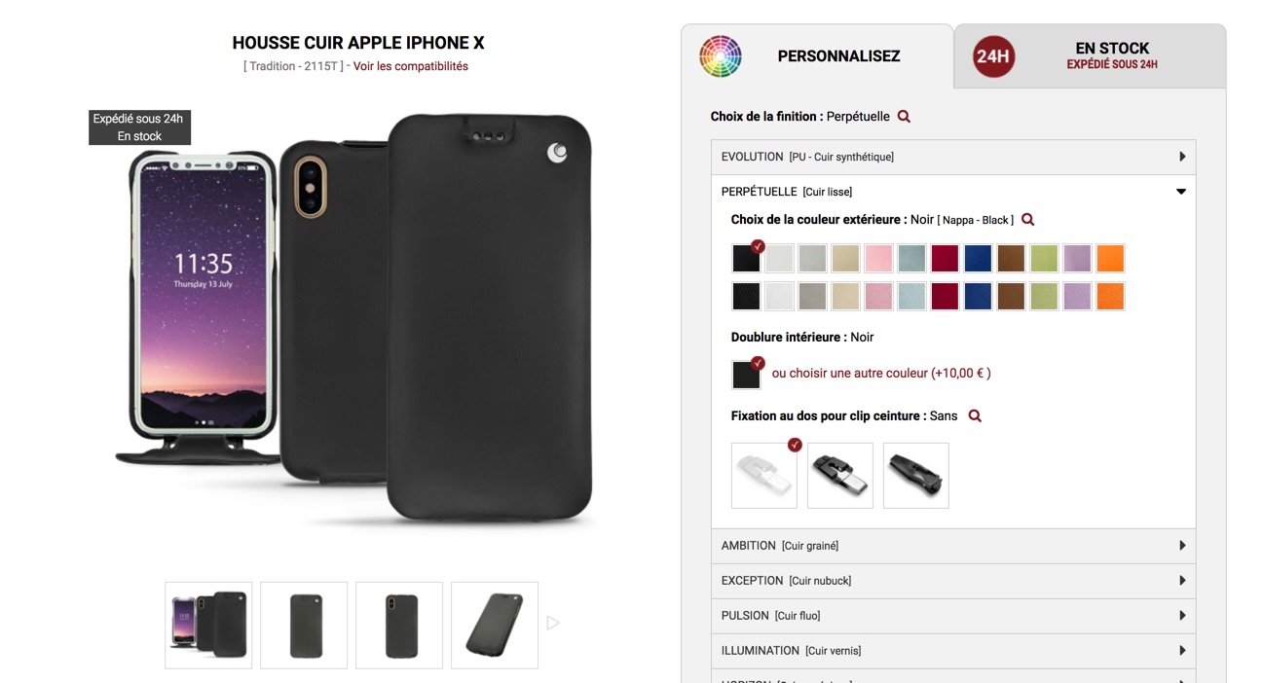Image resolution: width=1263 pixels, height=683 pixels.
Task: Click the red 24H stock icon
Action: coord(994,56)
